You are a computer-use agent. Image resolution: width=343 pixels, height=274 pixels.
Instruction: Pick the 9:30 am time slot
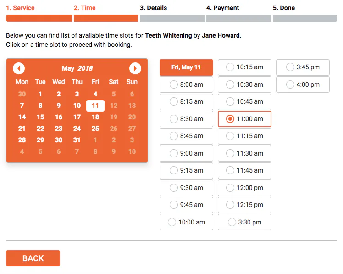[186, 188]
